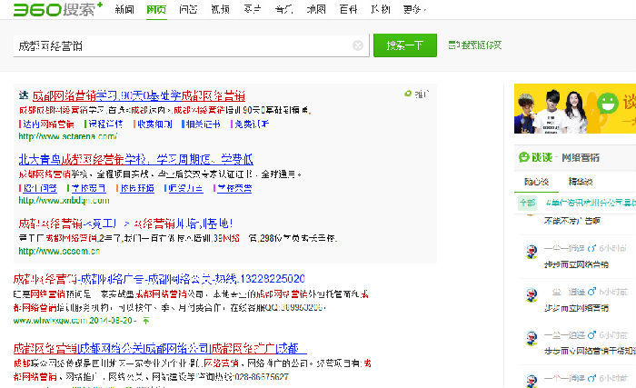
Task: Click the green smiley face in the banner
Action: [607, 103]
